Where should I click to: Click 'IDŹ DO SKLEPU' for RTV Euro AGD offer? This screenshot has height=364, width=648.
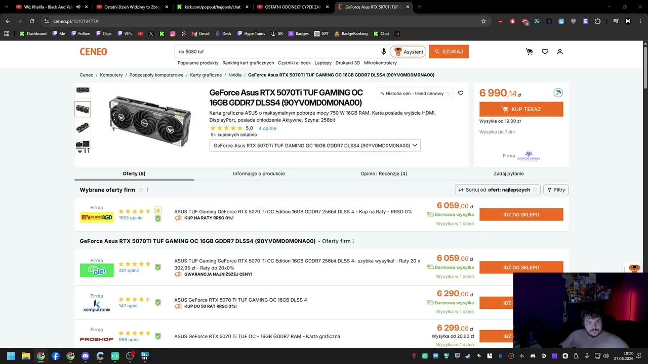point(521,214)
